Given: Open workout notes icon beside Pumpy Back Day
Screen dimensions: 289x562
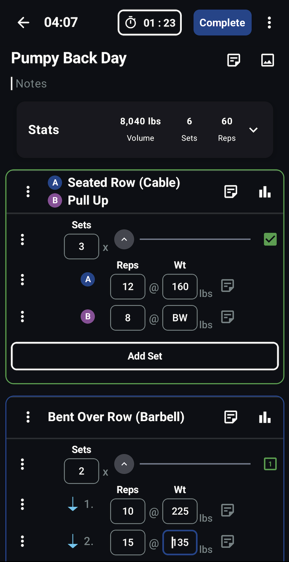Looking at the screenshot, I should pos(234,60).
